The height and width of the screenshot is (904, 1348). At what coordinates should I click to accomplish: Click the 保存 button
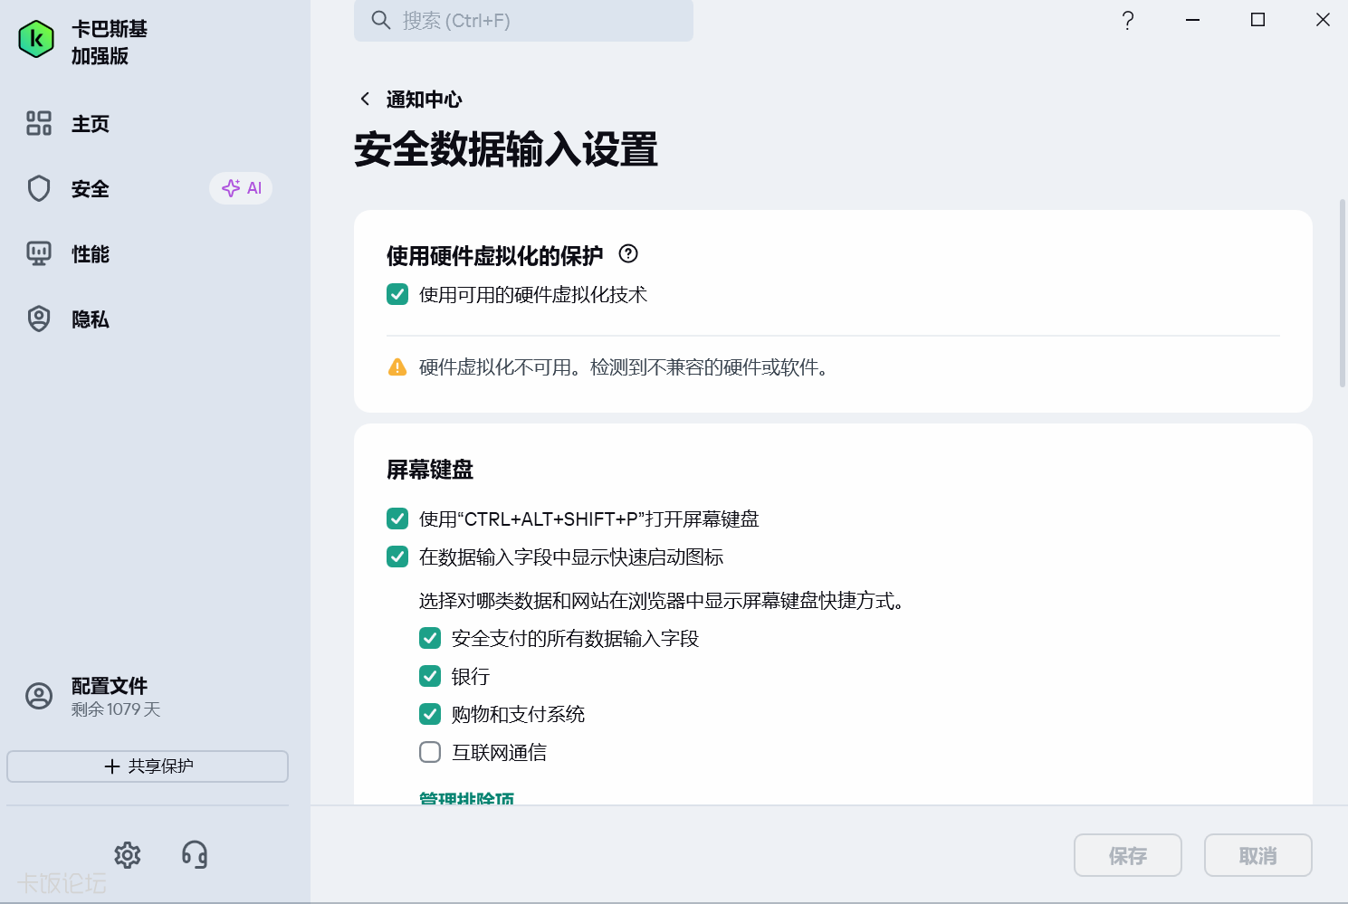click(1128, 855)
